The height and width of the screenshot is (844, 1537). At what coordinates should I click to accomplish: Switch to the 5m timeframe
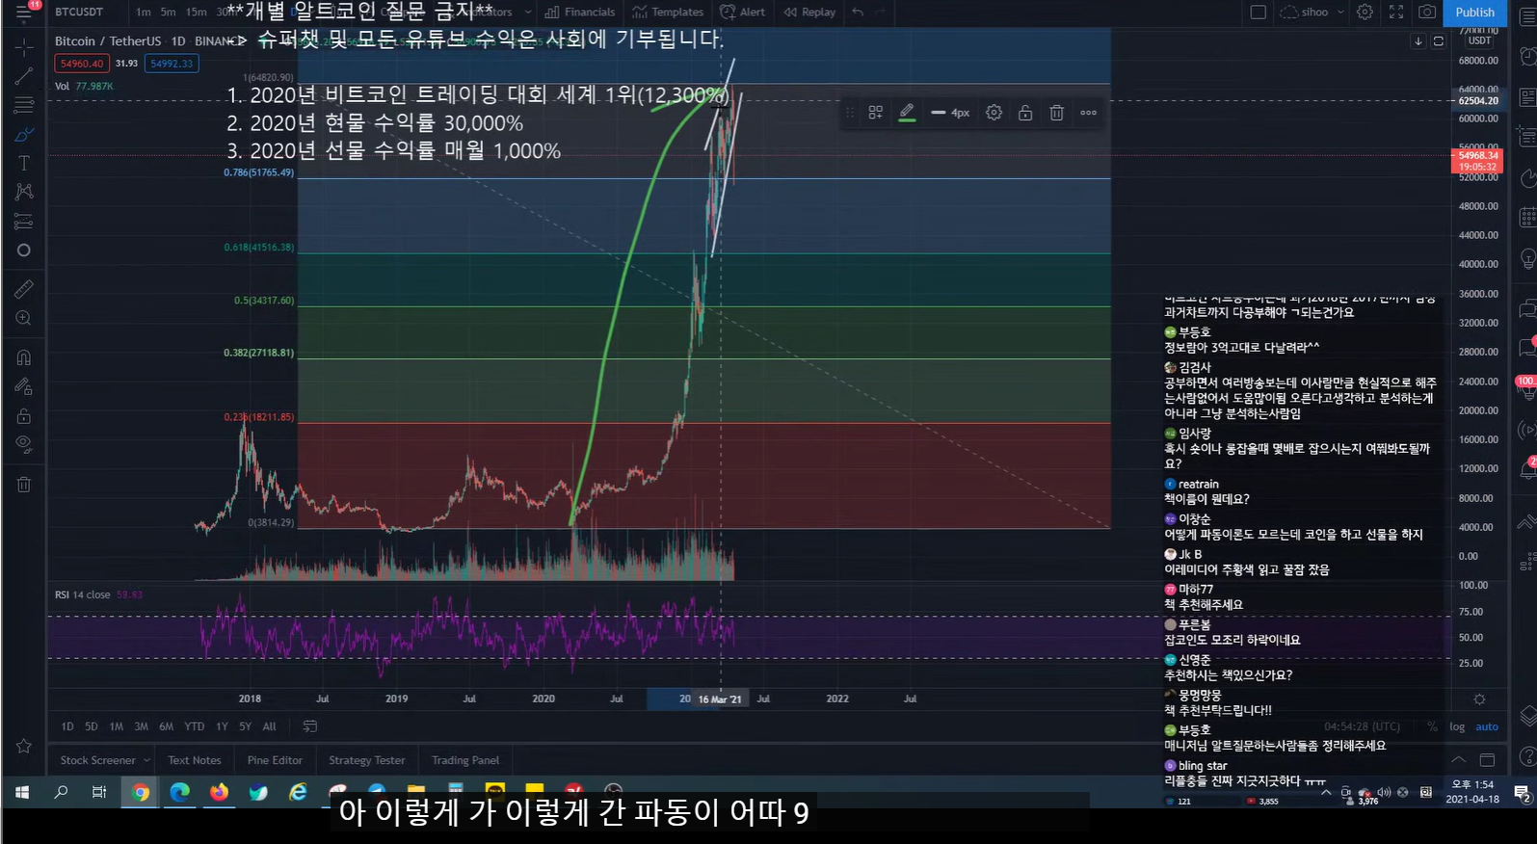[168, 13]
